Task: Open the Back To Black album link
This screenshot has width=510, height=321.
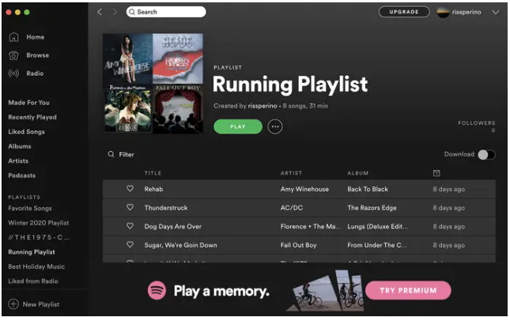Action: pos(368,189)
